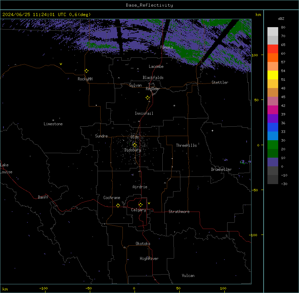Screen dimensions: 299x293
Task: Select the Sundre map label
Action: [101, 136]
